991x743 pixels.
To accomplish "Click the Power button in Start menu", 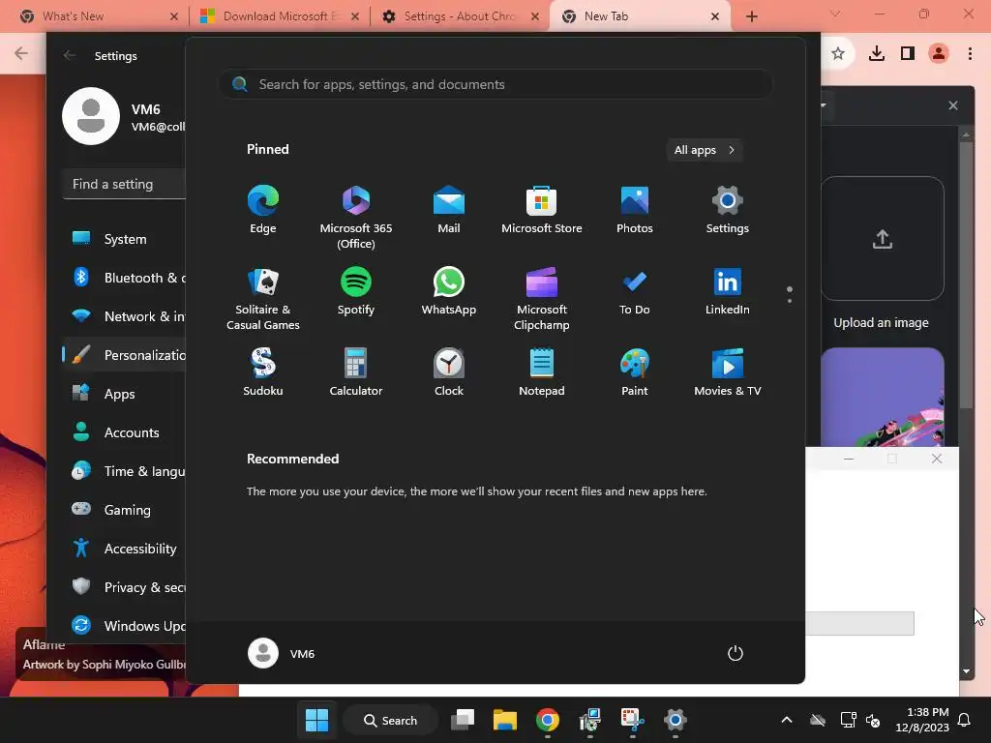I will click(736, 653).
